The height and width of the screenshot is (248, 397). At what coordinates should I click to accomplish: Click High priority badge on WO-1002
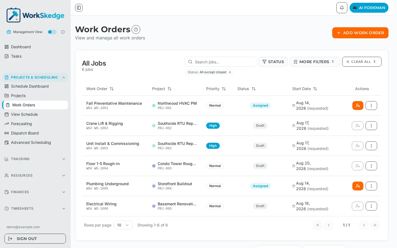[213, 126]
